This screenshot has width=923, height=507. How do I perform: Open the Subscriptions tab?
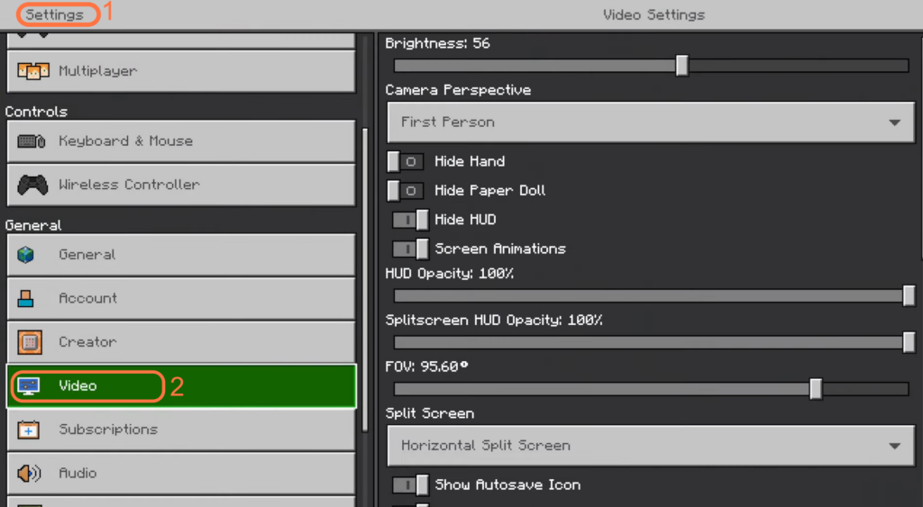coord(181,430)
